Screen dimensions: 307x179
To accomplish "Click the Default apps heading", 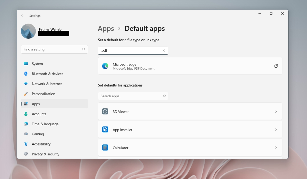I will (145, 29).
